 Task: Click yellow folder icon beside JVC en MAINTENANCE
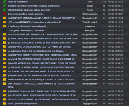pos(4,22)
